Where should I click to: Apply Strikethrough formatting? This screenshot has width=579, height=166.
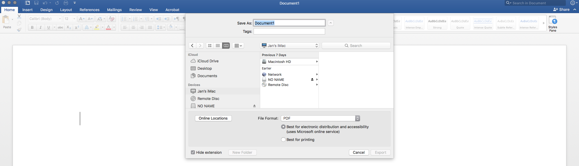coord(60,27)
